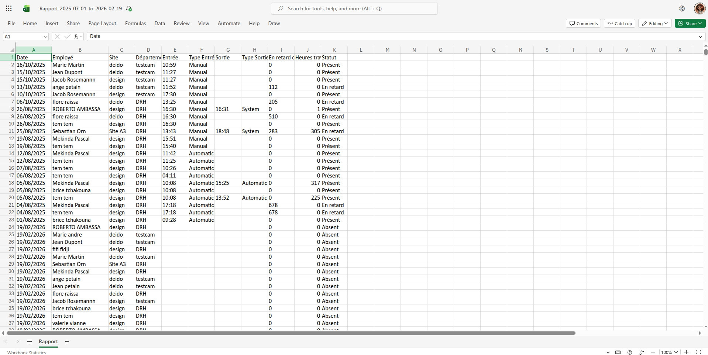
Task: Open the feedback icon in status bar
Action: click(x=642, y=352)
